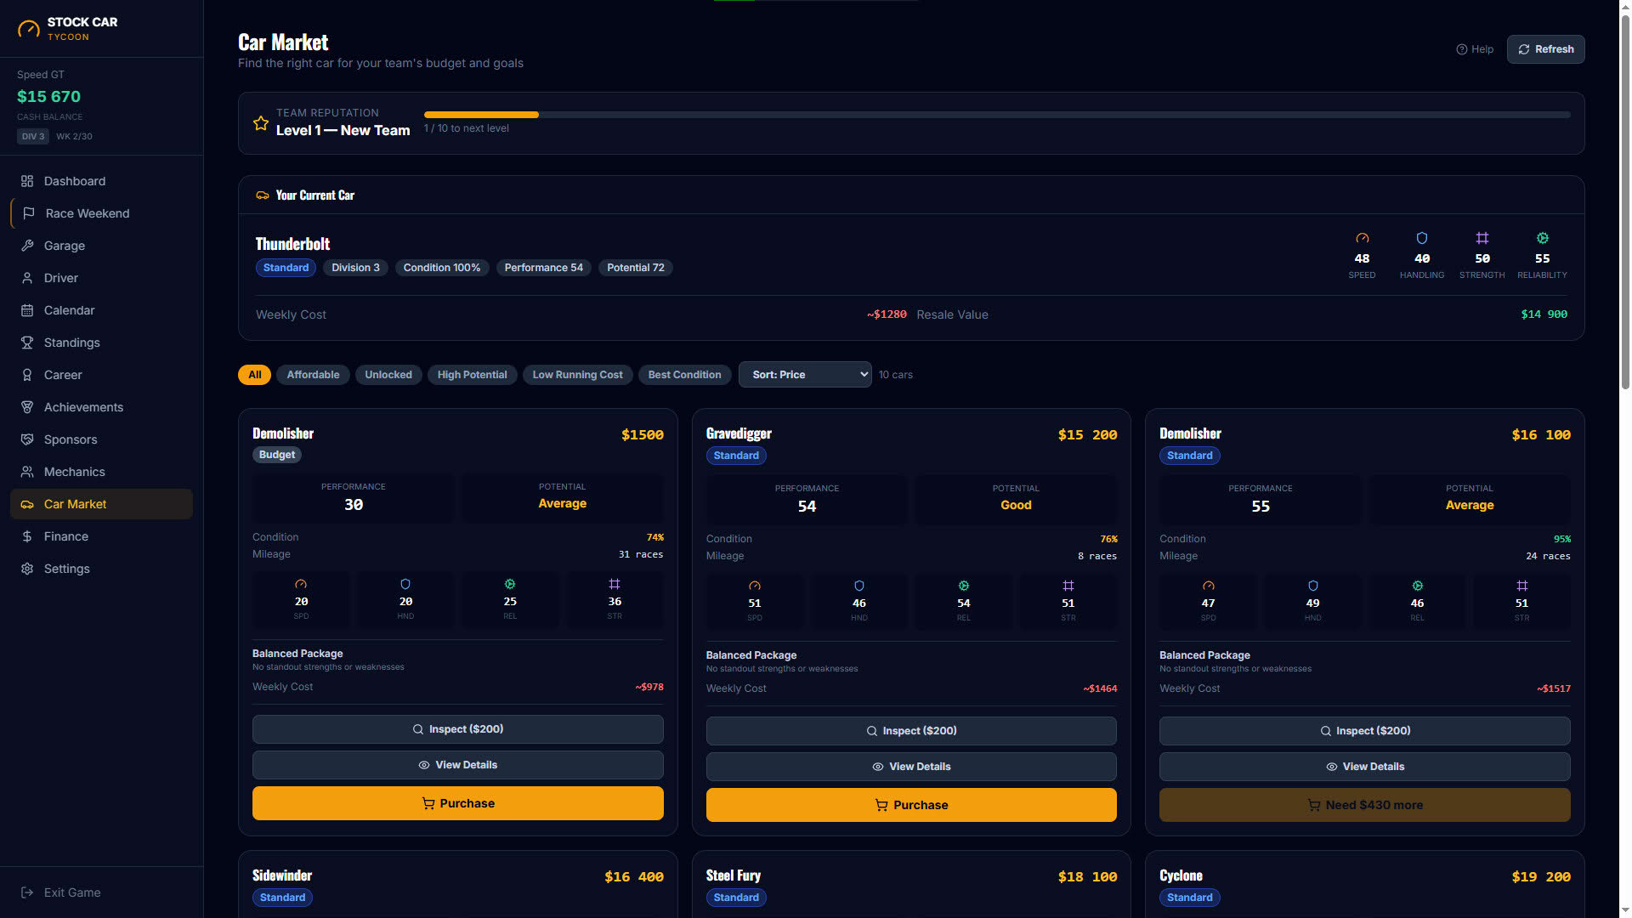Open the Dashboard grid icon
This screenshot has height=918, width=1632.
(x=27, y=181)
